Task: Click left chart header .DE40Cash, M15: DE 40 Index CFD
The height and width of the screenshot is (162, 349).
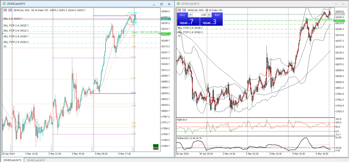Action: pos(31,10)
